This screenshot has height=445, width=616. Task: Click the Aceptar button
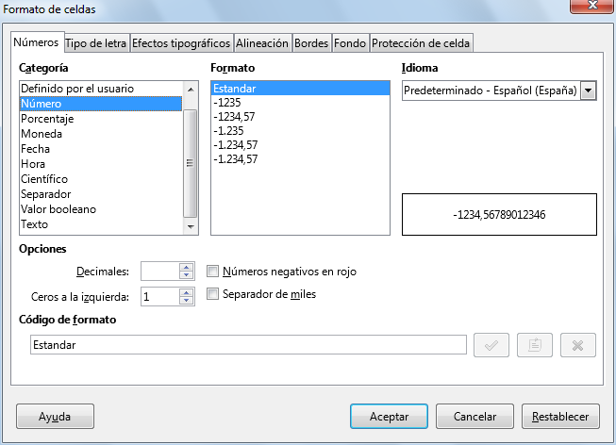pos(389,417)
